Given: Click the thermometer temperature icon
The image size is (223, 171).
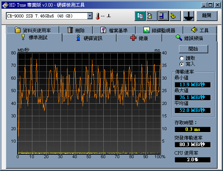Looking at the screenshot, I should click(x=97, y=16).
